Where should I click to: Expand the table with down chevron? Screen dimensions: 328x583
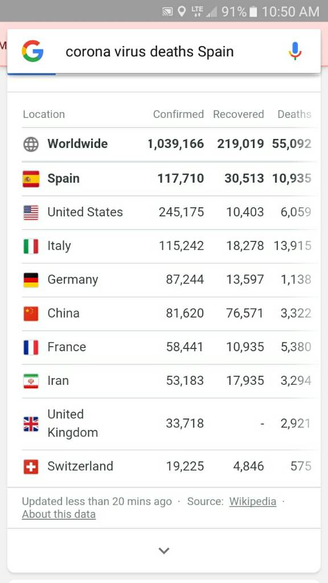click(164, 551)
